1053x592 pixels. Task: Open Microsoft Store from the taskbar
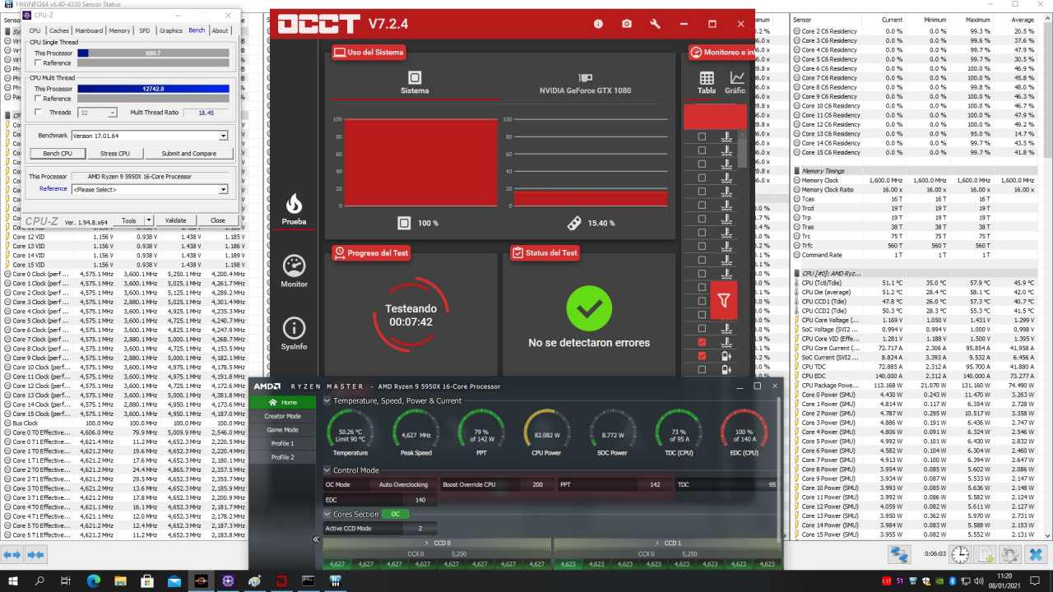click(146, 581)
